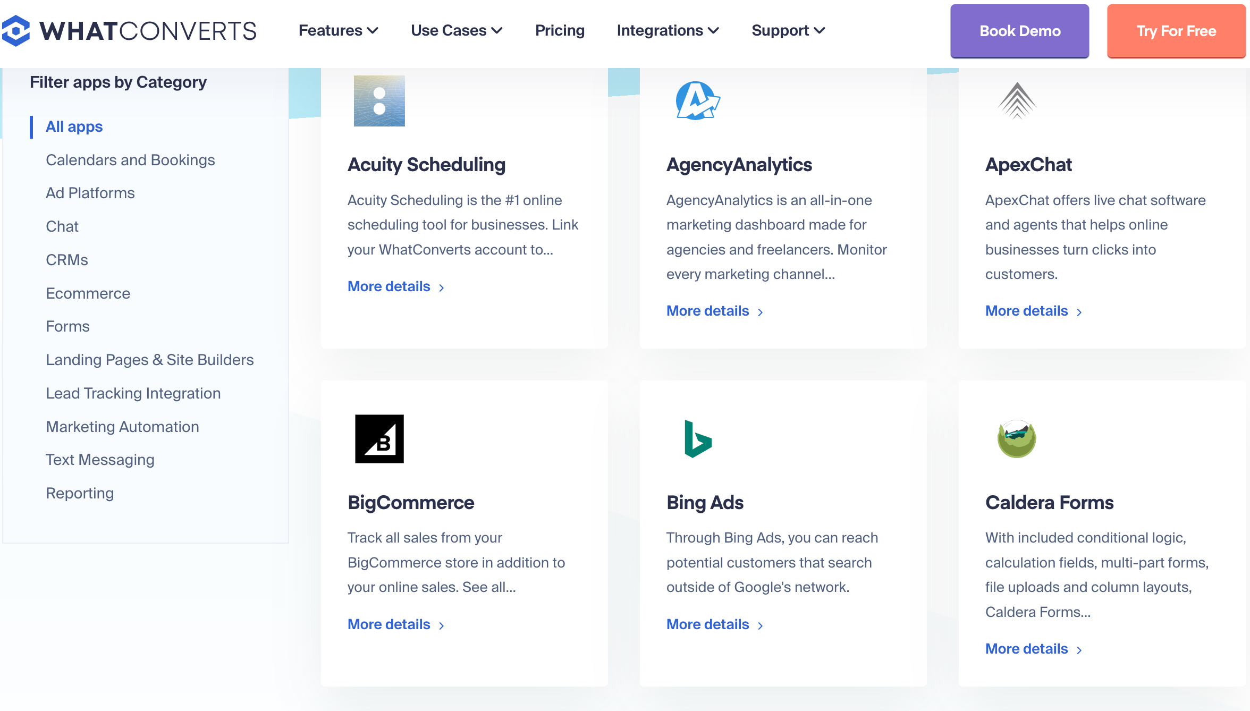Select the Calendars and Bookings category
This screenshot has height=711, width=1250.
(x=131, y=160)
